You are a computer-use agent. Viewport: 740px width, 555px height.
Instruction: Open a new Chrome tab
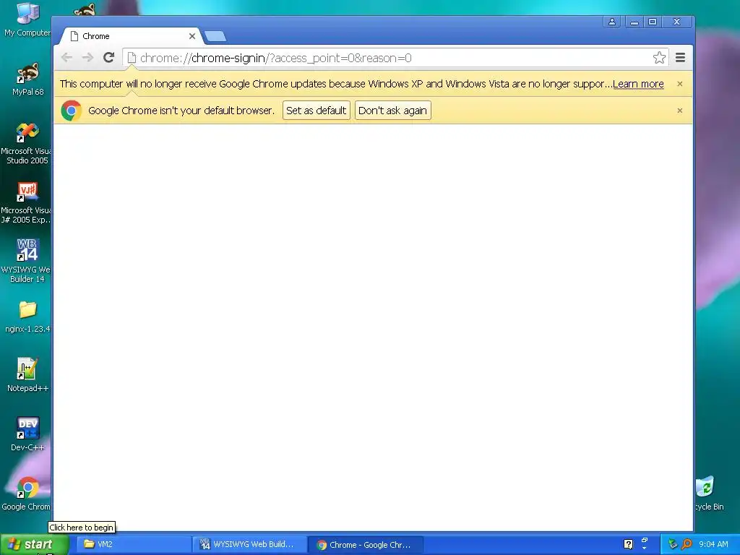tap(215, 36)
